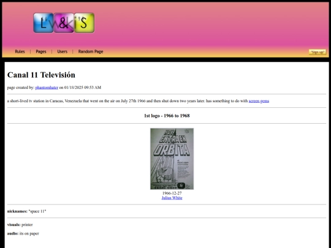Open phantomhater's user profile link
Image resolution: width=331 pixels, height=248 pixels.
click(x=47, y=88)
